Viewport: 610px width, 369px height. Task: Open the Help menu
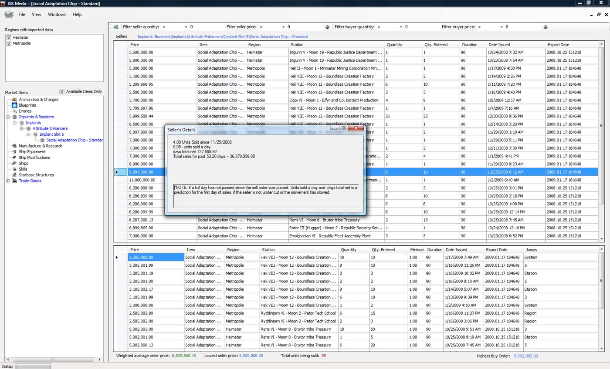(x=77, y=14)
